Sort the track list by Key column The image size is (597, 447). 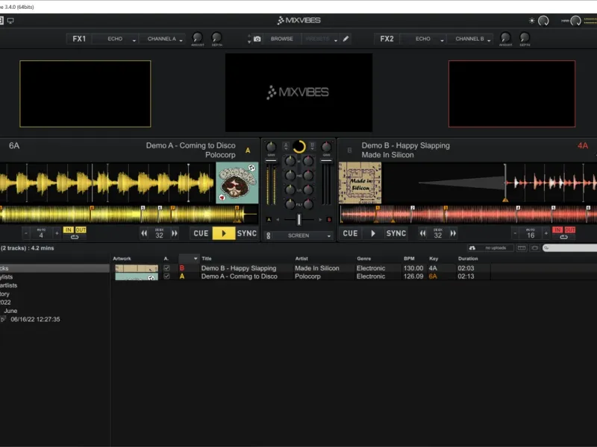click(x=434, y=259)
